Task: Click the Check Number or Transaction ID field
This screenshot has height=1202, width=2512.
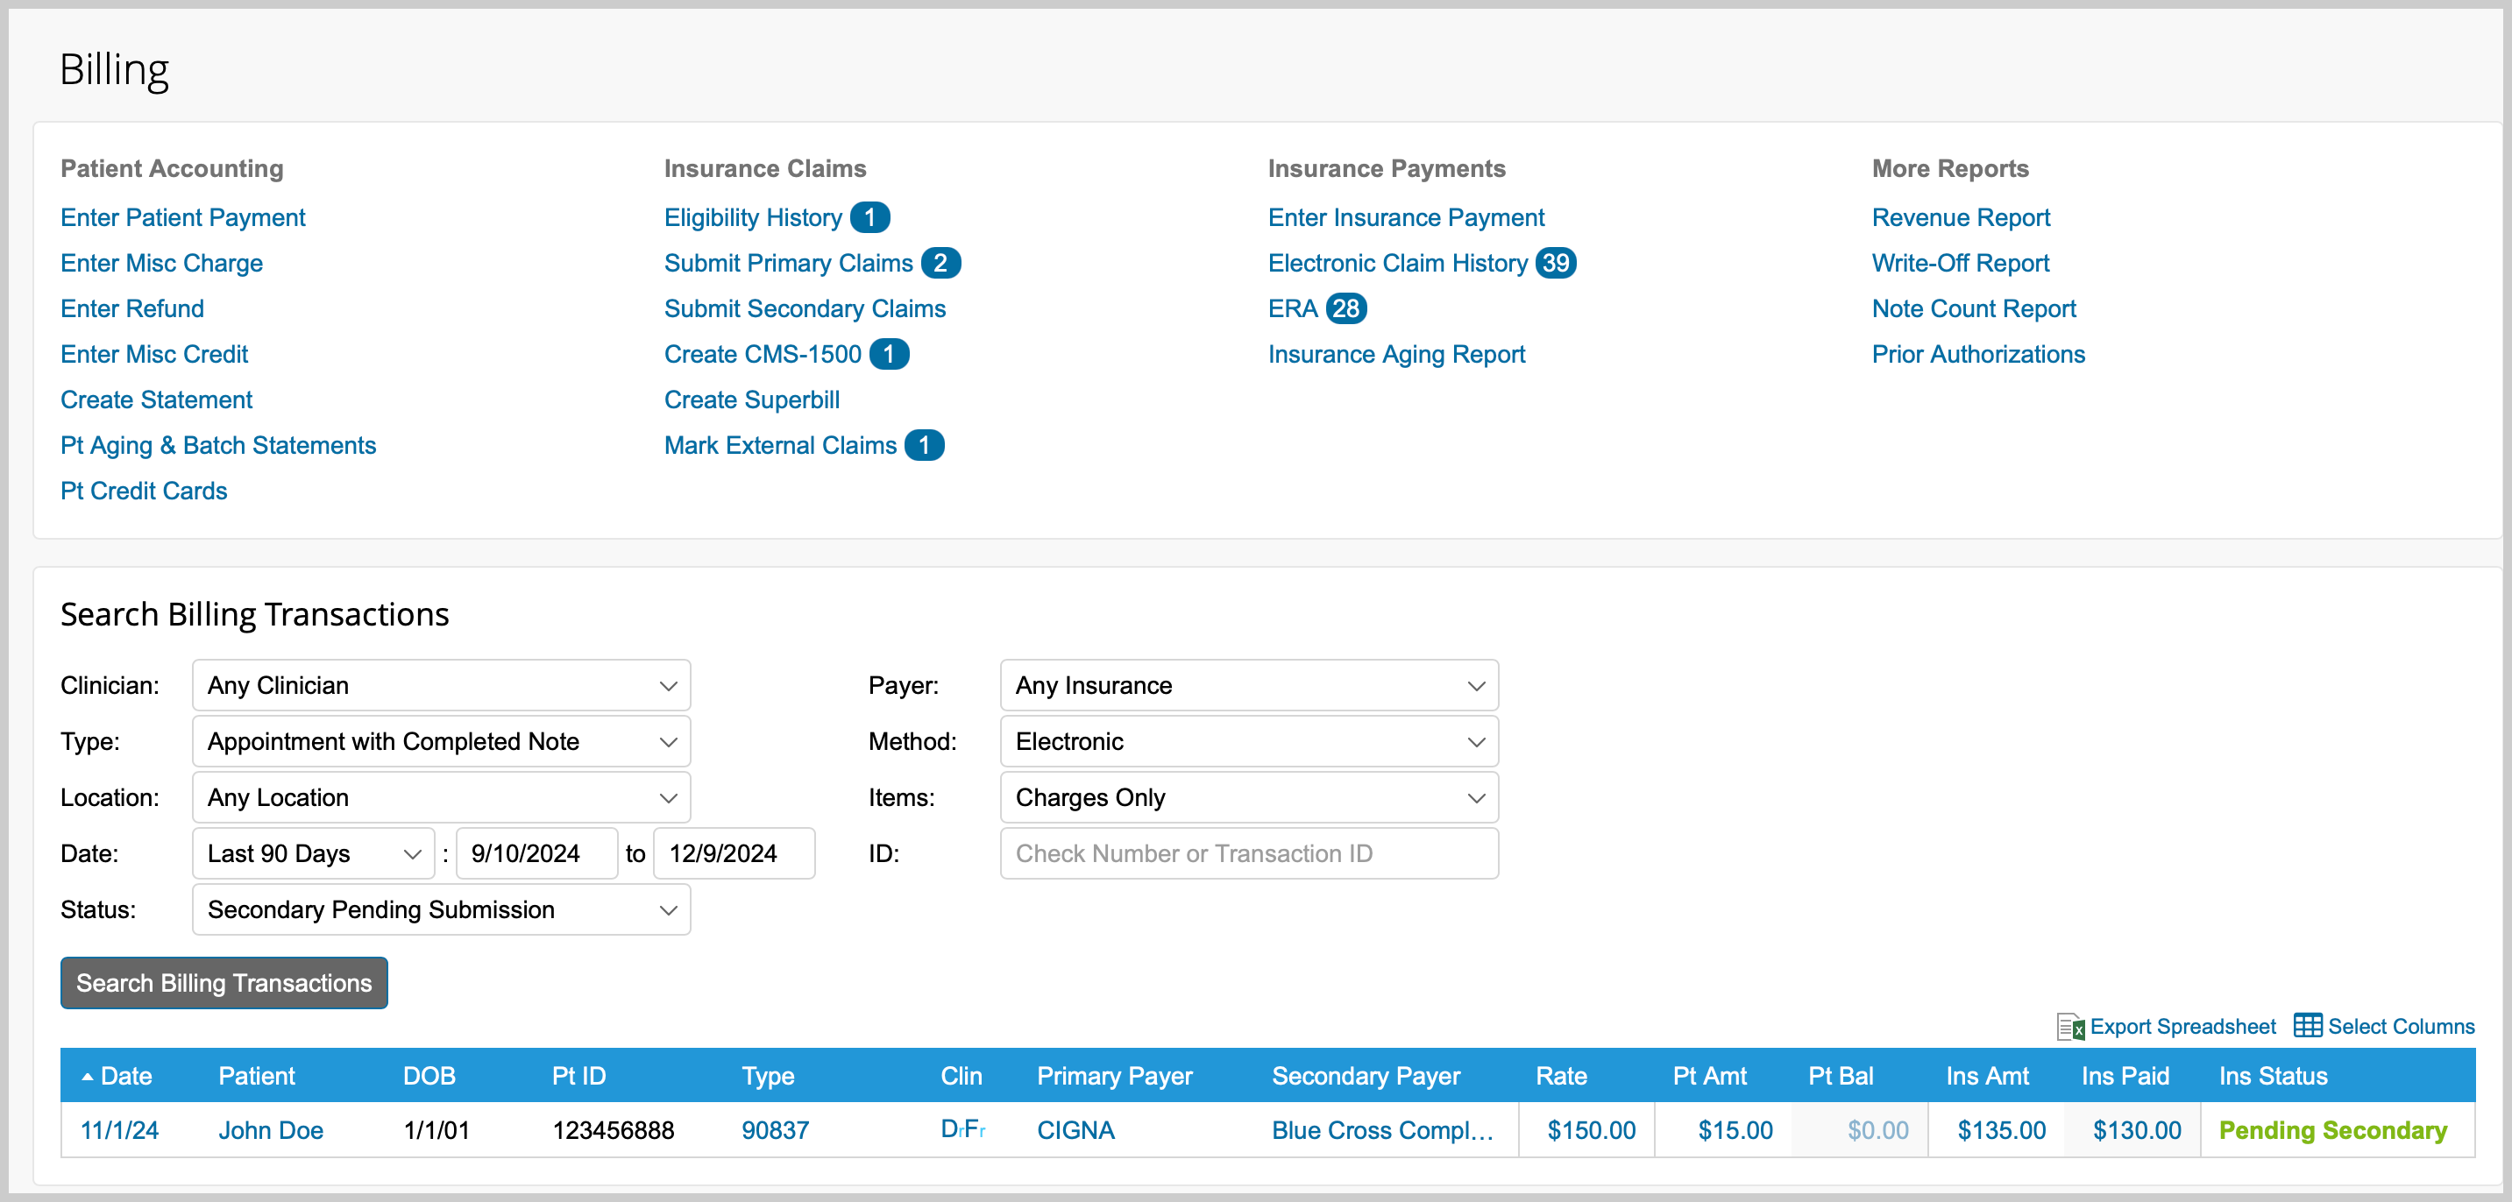Action: coord(1248,853)
